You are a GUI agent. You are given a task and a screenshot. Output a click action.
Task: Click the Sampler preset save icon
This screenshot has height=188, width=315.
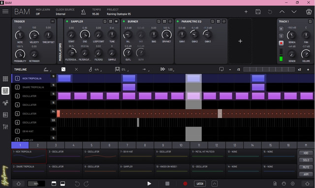[105, 21]
